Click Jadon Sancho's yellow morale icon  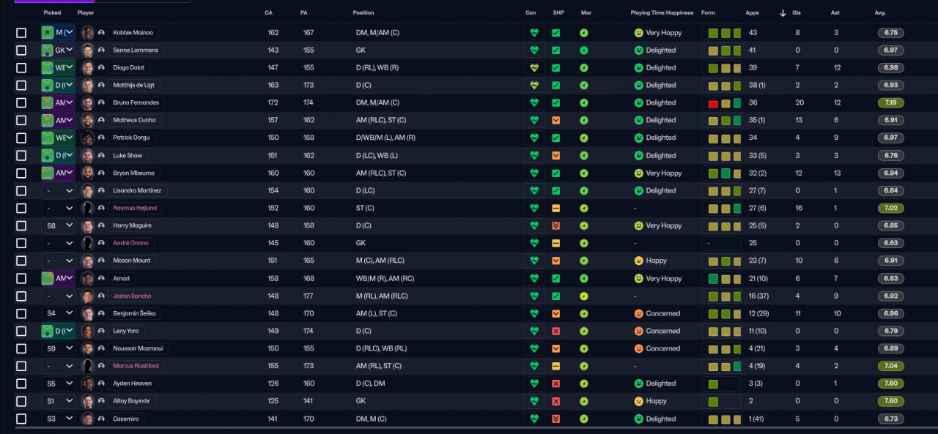(584, 296)
